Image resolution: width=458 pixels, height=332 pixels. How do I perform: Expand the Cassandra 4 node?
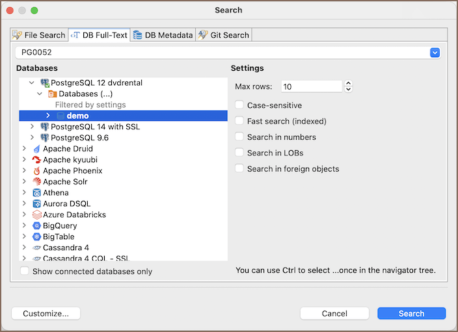click(x=24, y=248)
